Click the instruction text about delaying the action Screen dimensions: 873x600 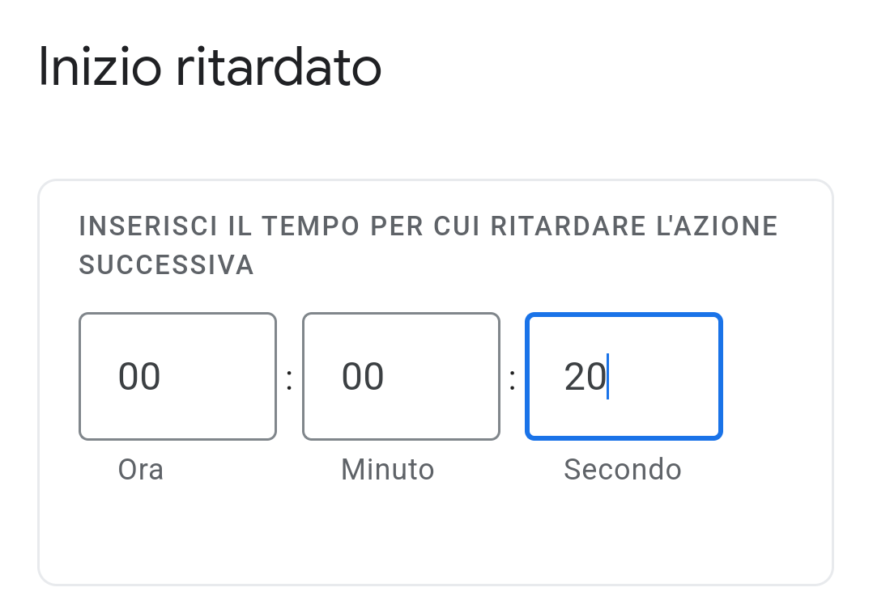coord(428,226)
